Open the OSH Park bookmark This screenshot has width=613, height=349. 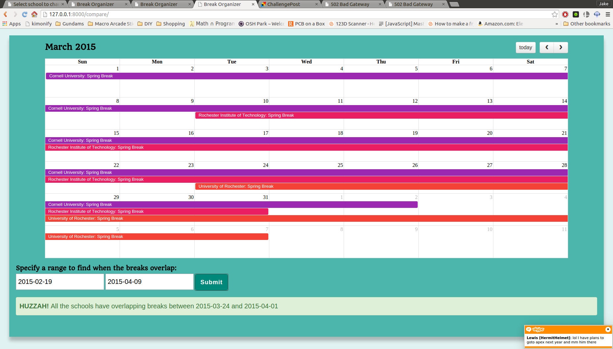click(x=261, y=24)
